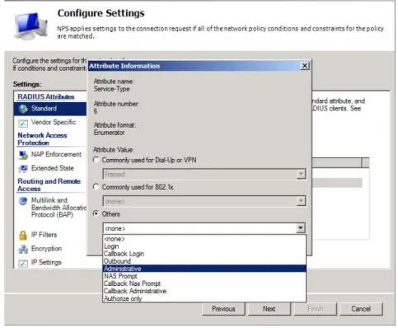
Task: Click the Enumerator attribute format text
Action: pyautogui.click(x=109, y=133)
